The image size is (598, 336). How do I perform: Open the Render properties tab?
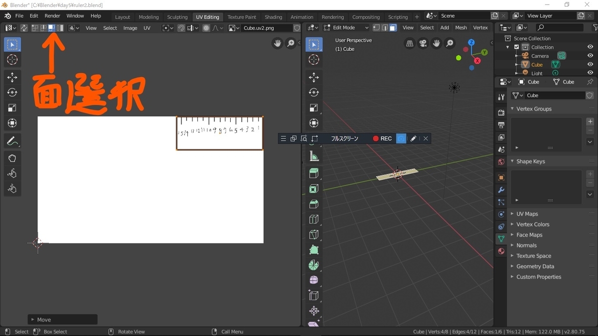pos(501,113)
